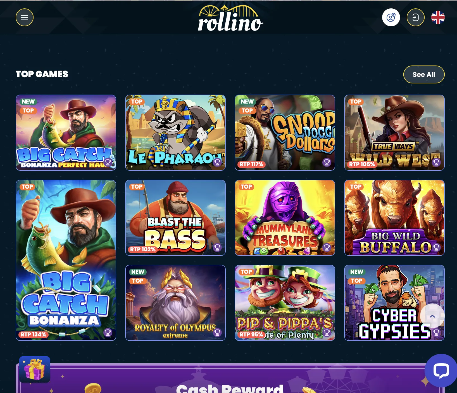This screenshot has width=457, height=393.
Task: Open the live chat bubble
Action: (441, 371)
